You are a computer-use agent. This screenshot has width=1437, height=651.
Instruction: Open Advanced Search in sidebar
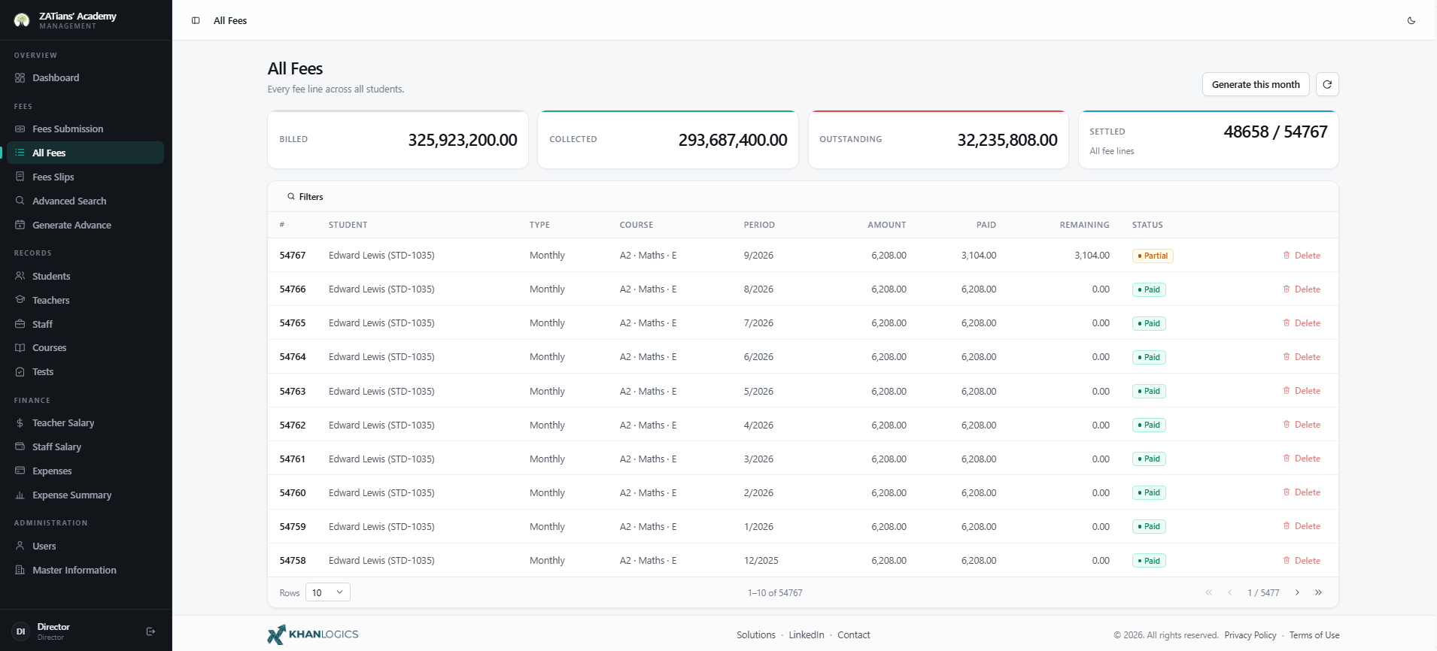(x=85, y=201)
